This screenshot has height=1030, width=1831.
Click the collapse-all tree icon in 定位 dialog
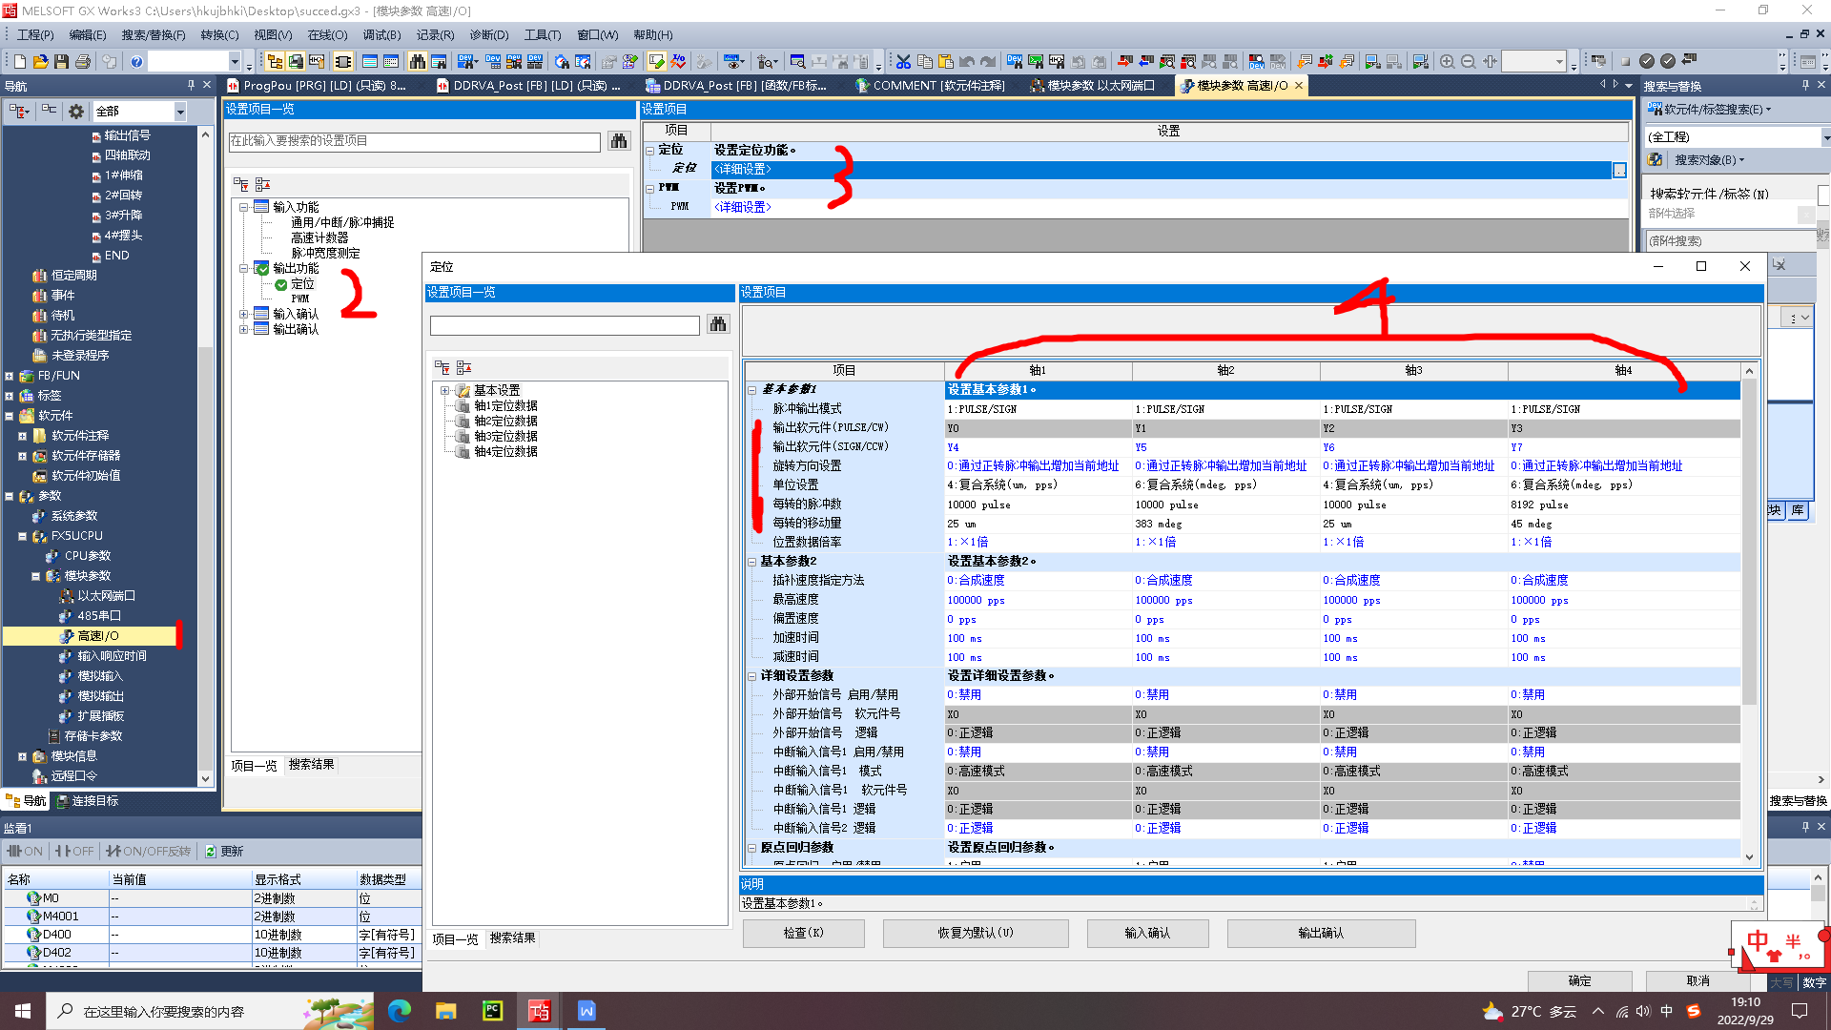point(464,367)
